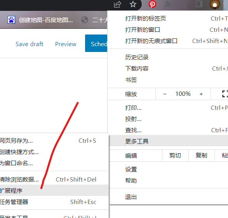This screenshot has height=218, width=228.
Task: Choose 打印... from the menu
Action: [168, 108]
